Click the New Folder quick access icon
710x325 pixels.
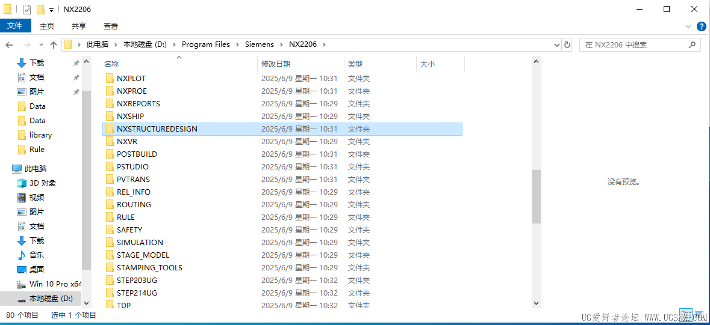pos(40,9)
